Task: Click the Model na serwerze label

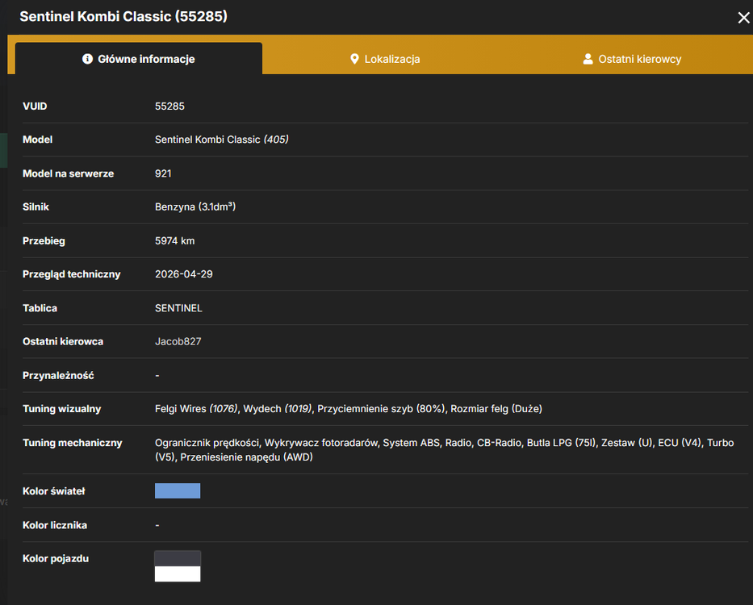Action: point(68,173)
